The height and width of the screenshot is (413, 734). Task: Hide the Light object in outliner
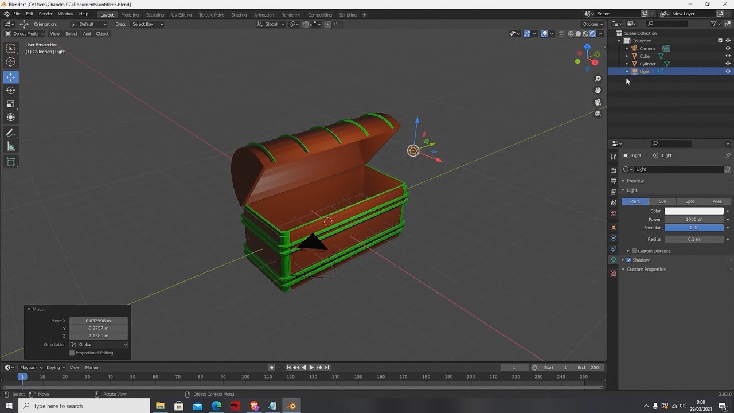click(x=728, y=71)
